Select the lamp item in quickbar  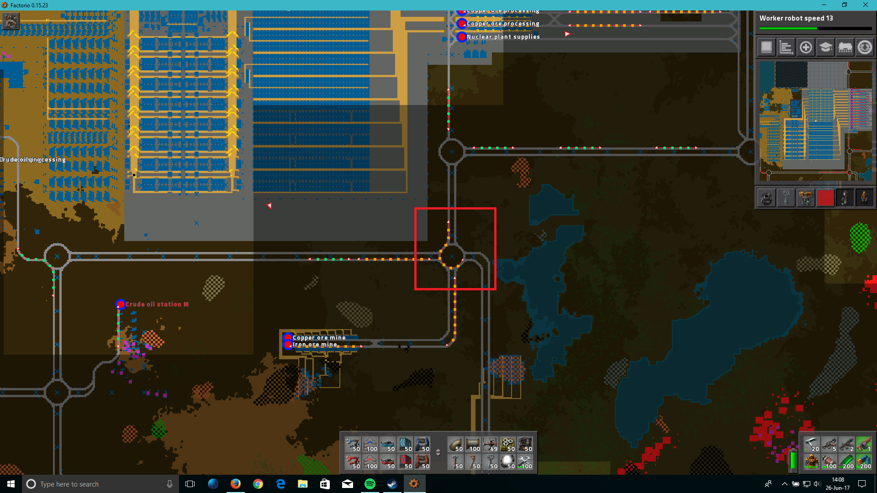(x=507, y=462)
